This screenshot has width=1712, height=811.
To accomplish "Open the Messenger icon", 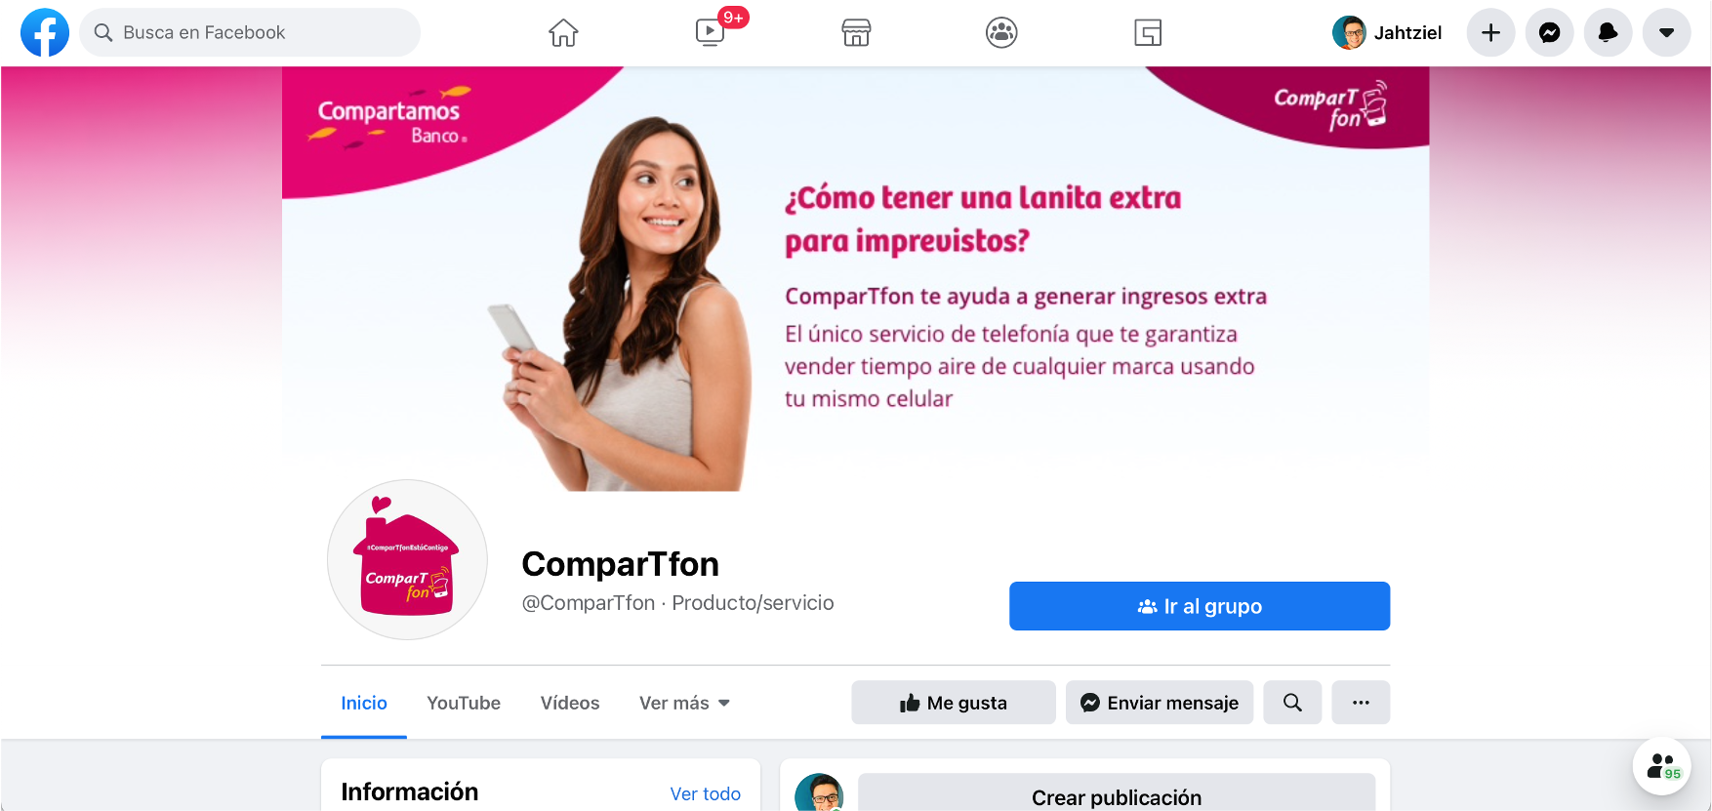I will tap(1549, 32).
